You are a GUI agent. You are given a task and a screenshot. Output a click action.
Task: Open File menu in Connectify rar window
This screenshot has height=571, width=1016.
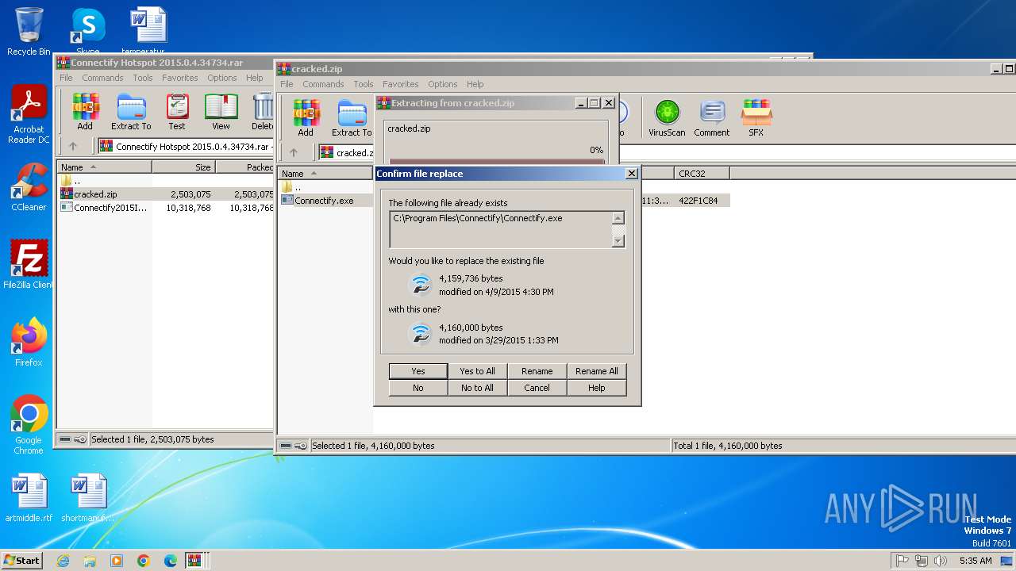[66, 78]
